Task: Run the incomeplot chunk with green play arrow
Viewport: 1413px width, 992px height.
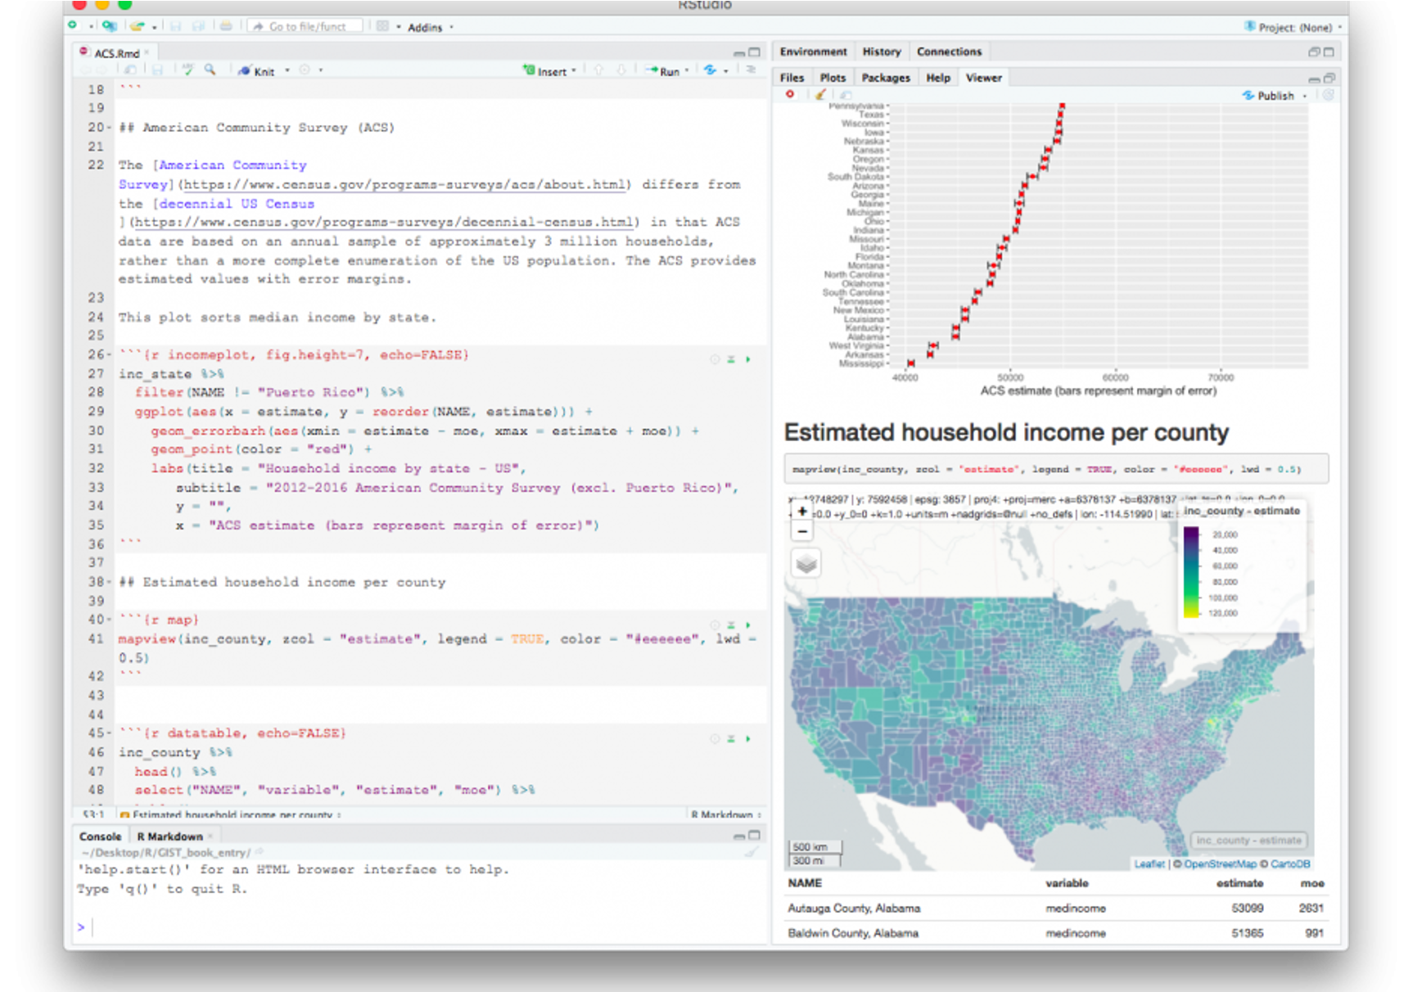Action: coord(747,359)
